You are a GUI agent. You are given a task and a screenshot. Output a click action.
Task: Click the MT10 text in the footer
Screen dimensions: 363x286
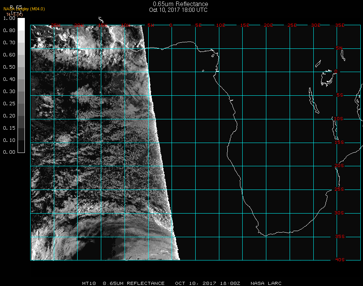89,283
